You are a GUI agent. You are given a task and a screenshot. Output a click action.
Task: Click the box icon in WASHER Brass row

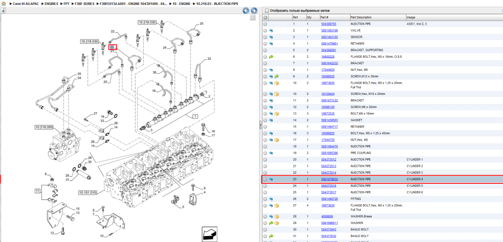coord(277,216)
